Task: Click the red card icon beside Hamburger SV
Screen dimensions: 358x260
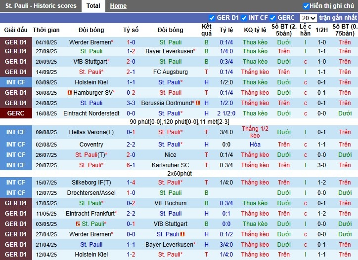Action: [70, 93]
